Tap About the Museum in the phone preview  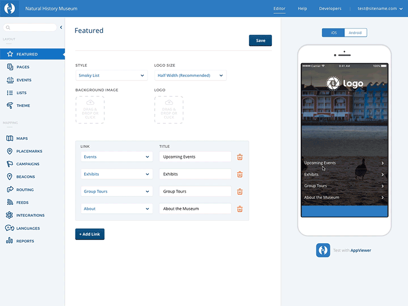pos(344,197)
